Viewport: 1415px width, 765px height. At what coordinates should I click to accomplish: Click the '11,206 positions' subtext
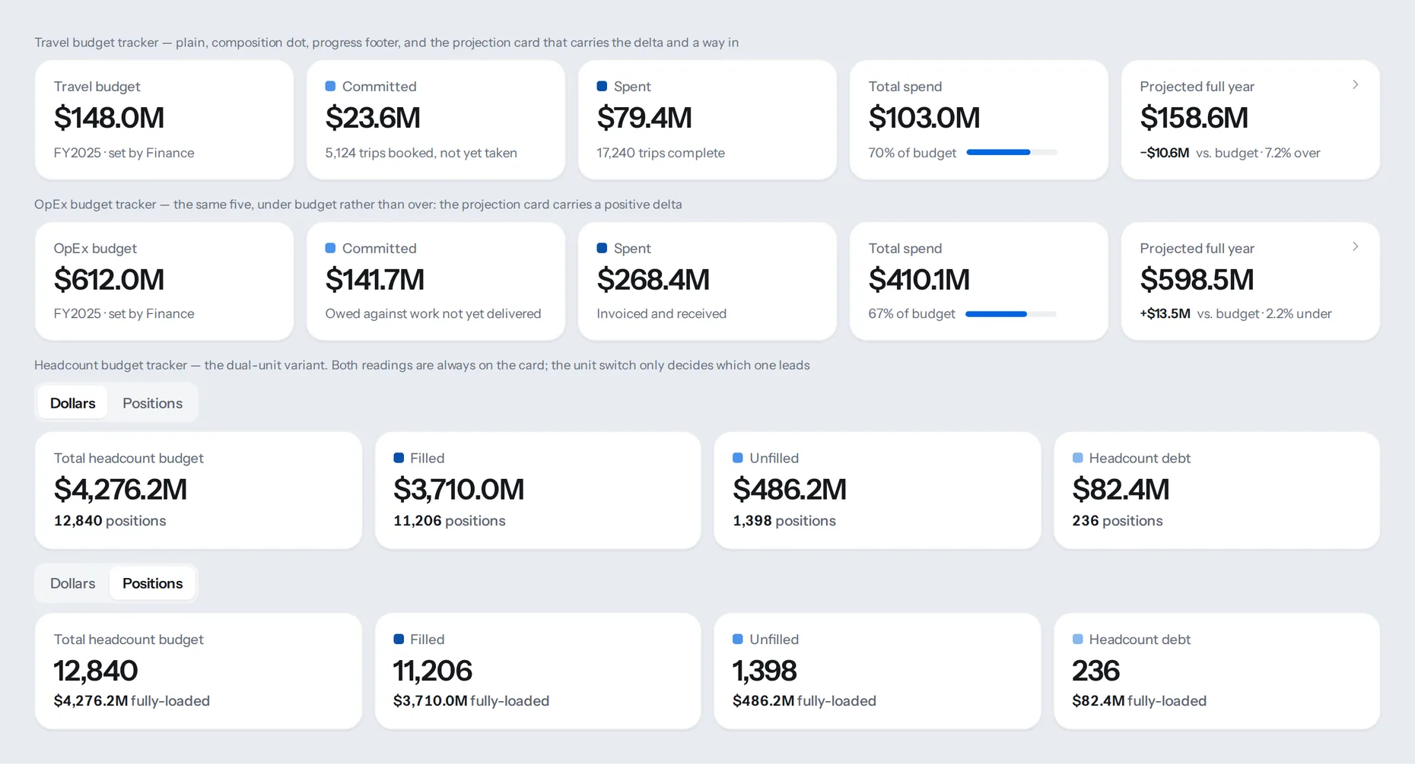[449, 521]
